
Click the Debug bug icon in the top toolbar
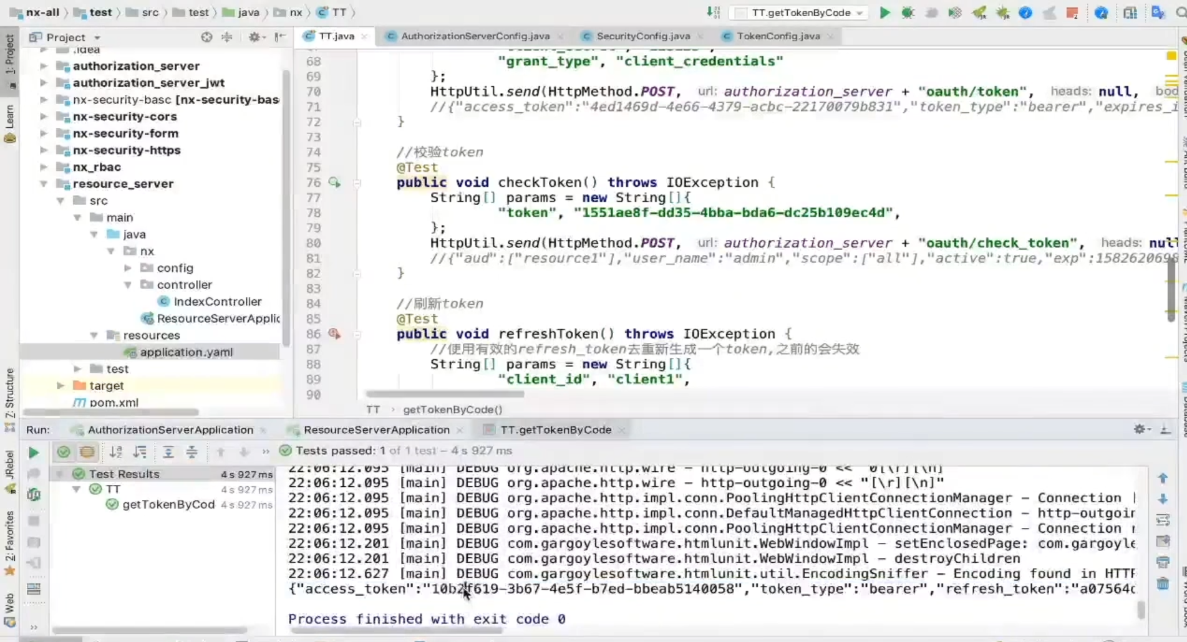pyautogui.click(x=908, y=12)
